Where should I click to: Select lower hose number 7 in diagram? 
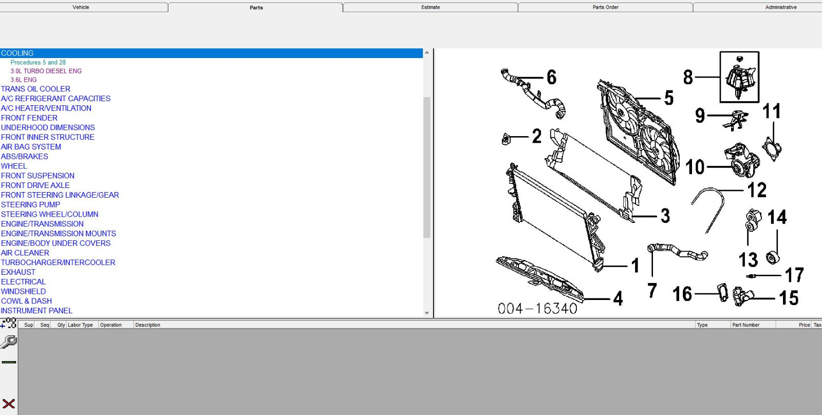tap(652, 290)
